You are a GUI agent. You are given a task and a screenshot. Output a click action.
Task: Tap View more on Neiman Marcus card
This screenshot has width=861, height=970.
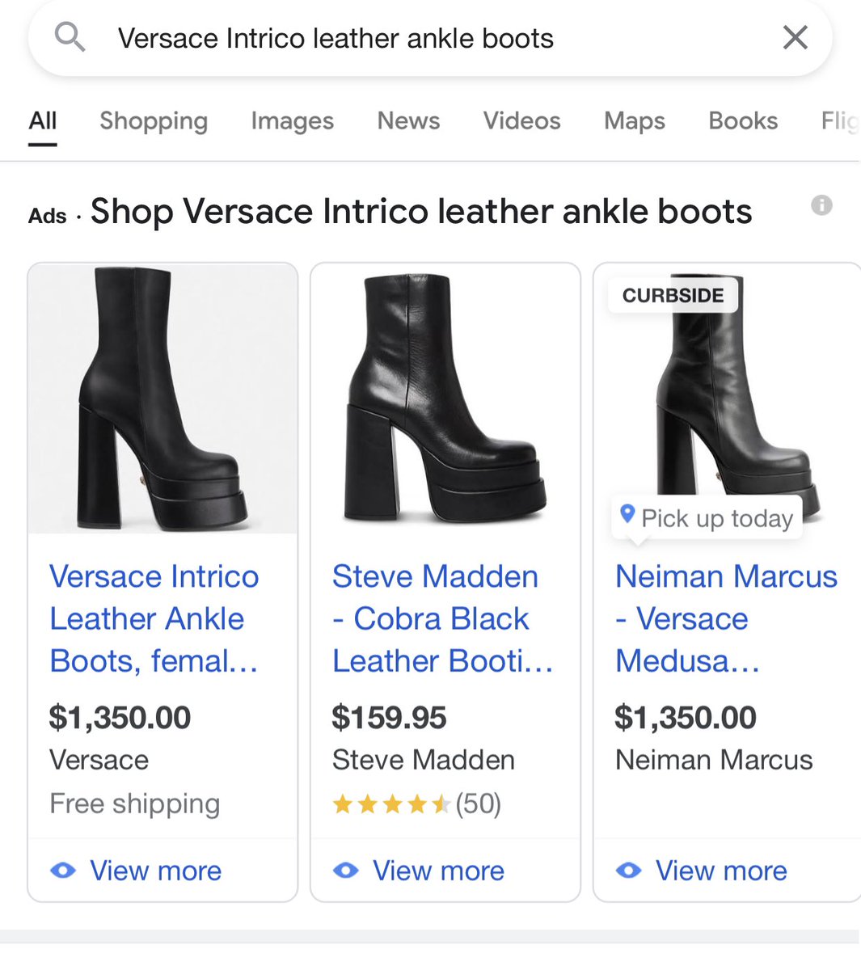[x=721, y=871]
